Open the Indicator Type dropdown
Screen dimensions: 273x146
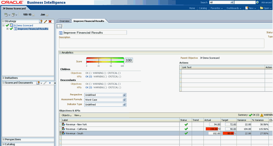click(x=124, y=105)
